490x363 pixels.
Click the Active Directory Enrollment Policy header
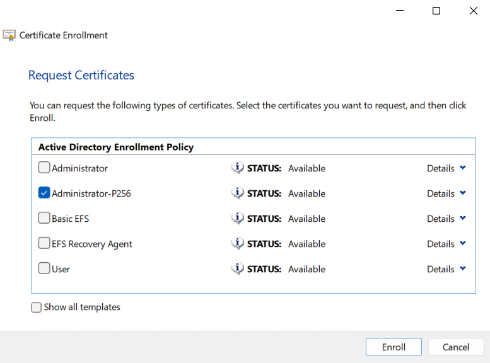(x=116, y=147)
